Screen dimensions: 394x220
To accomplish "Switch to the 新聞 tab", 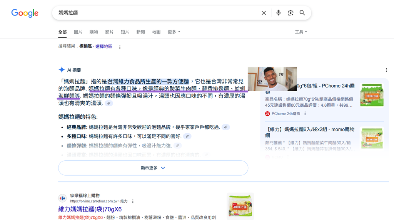I will point(140,32).
